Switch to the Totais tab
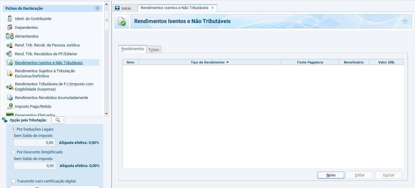Viewport: 415px width, 188px height. pos(154,50)
